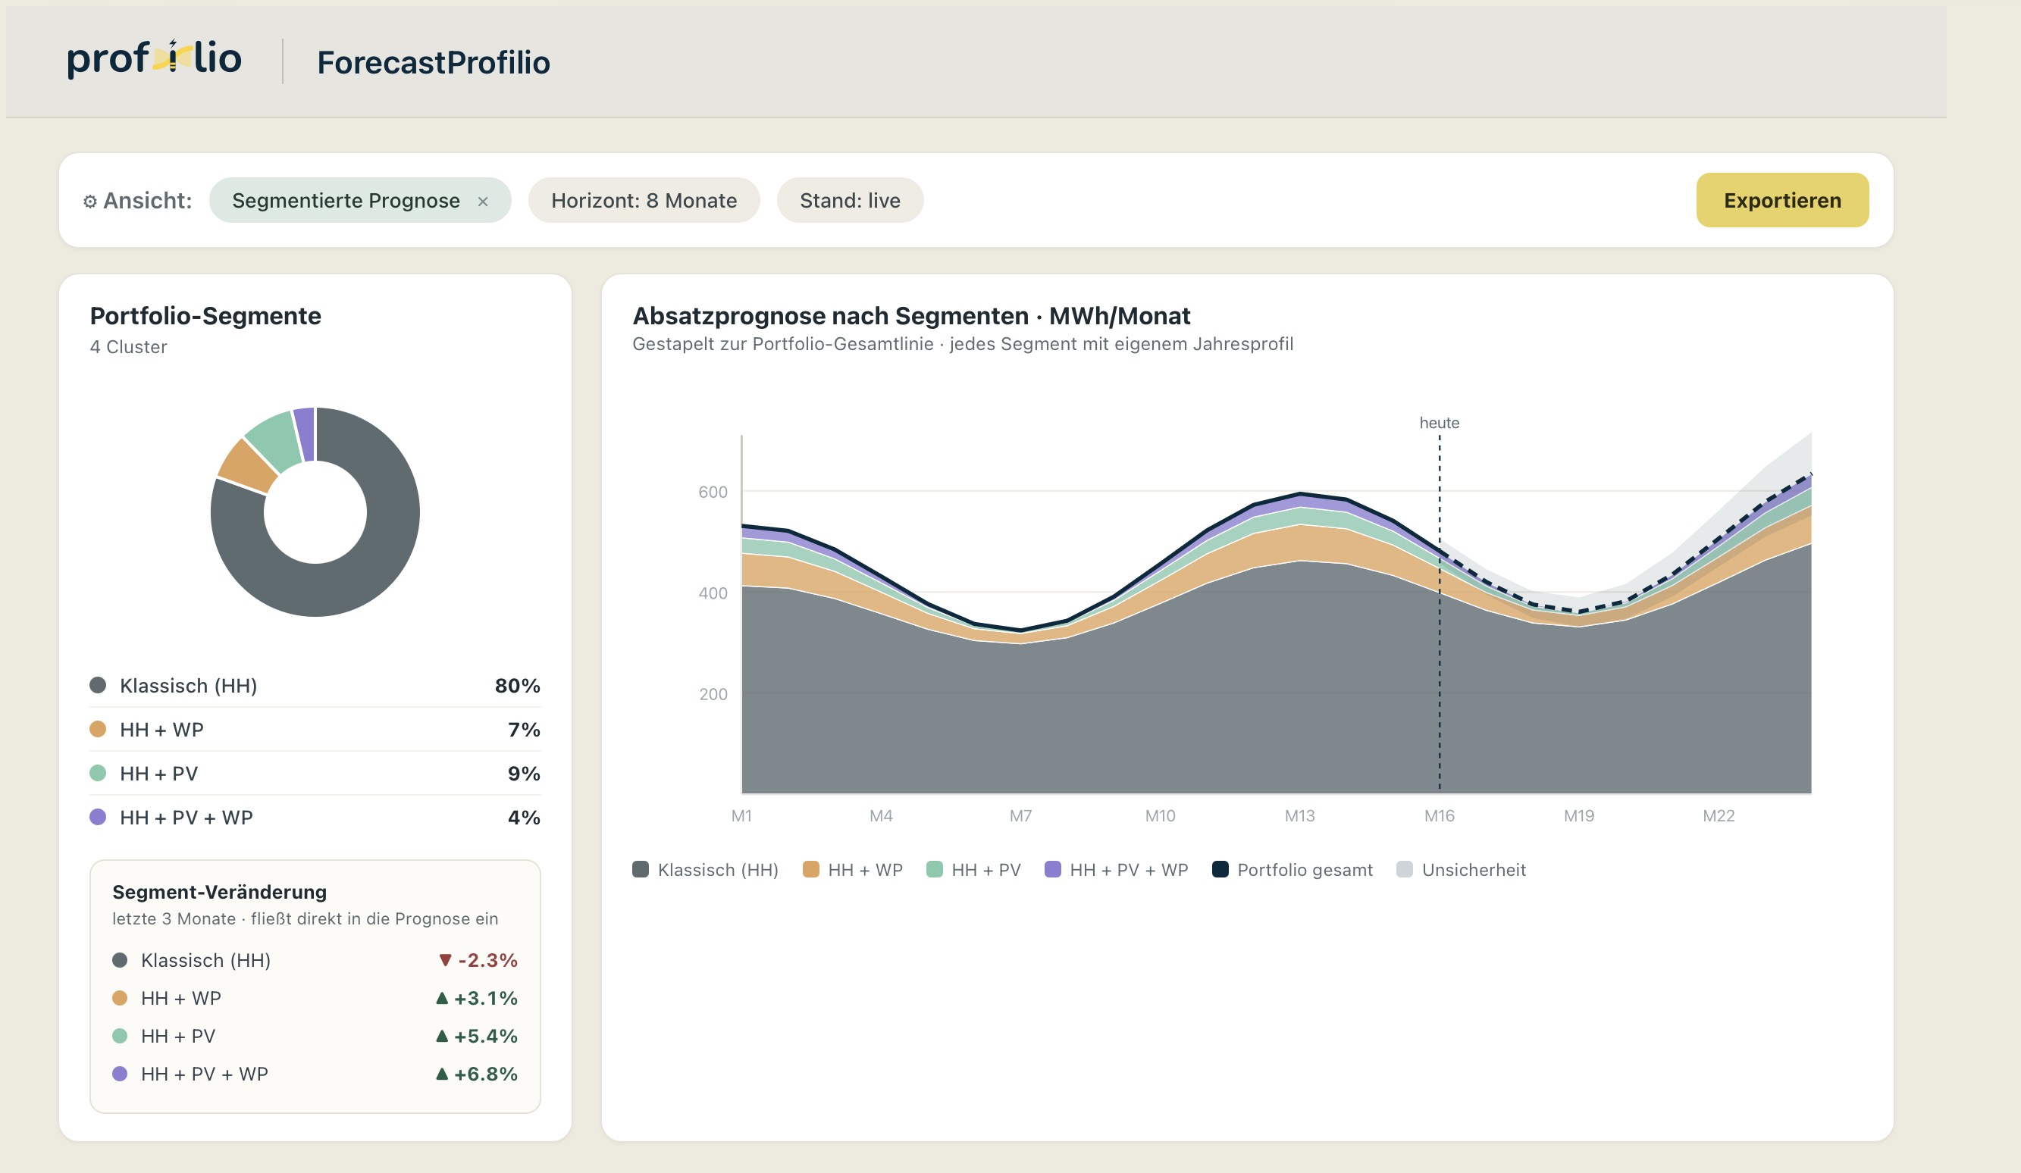2021x1173 pixels.
Task: Click the +5.4% change value for HH + PV
Action: pyautogui.click(x=486, y=1036)
